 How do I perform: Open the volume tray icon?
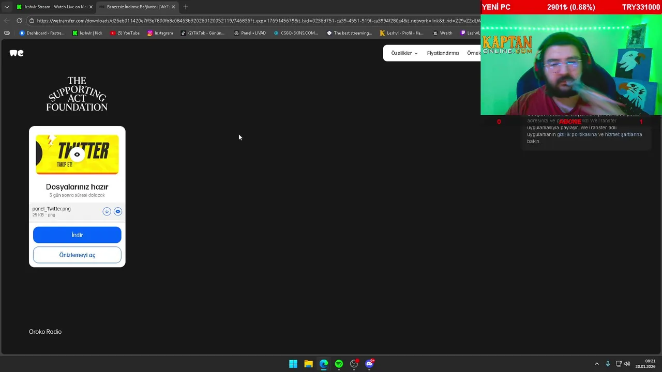(x=627, y=364)
